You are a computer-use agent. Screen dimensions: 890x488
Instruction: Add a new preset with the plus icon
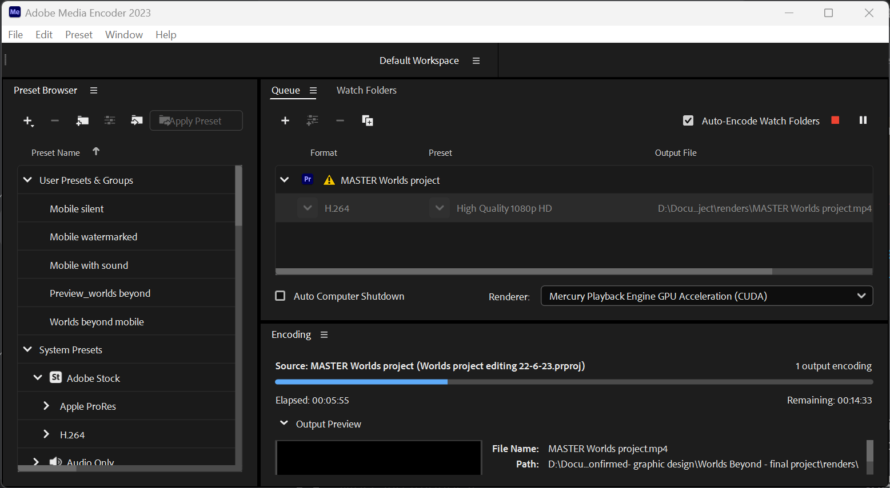click(x=28, y=120)
